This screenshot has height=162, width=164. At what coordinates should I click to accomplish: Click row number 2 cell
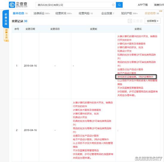point(17,130)
